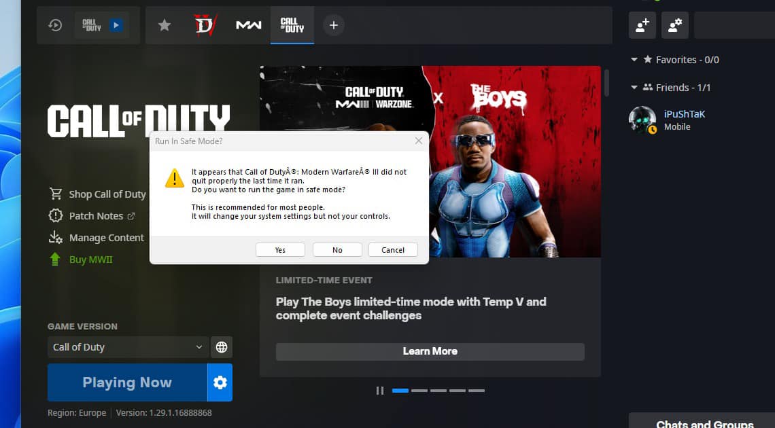
Task: Click Cancel in Run In Safe Mode dialog
Action: 393,250
